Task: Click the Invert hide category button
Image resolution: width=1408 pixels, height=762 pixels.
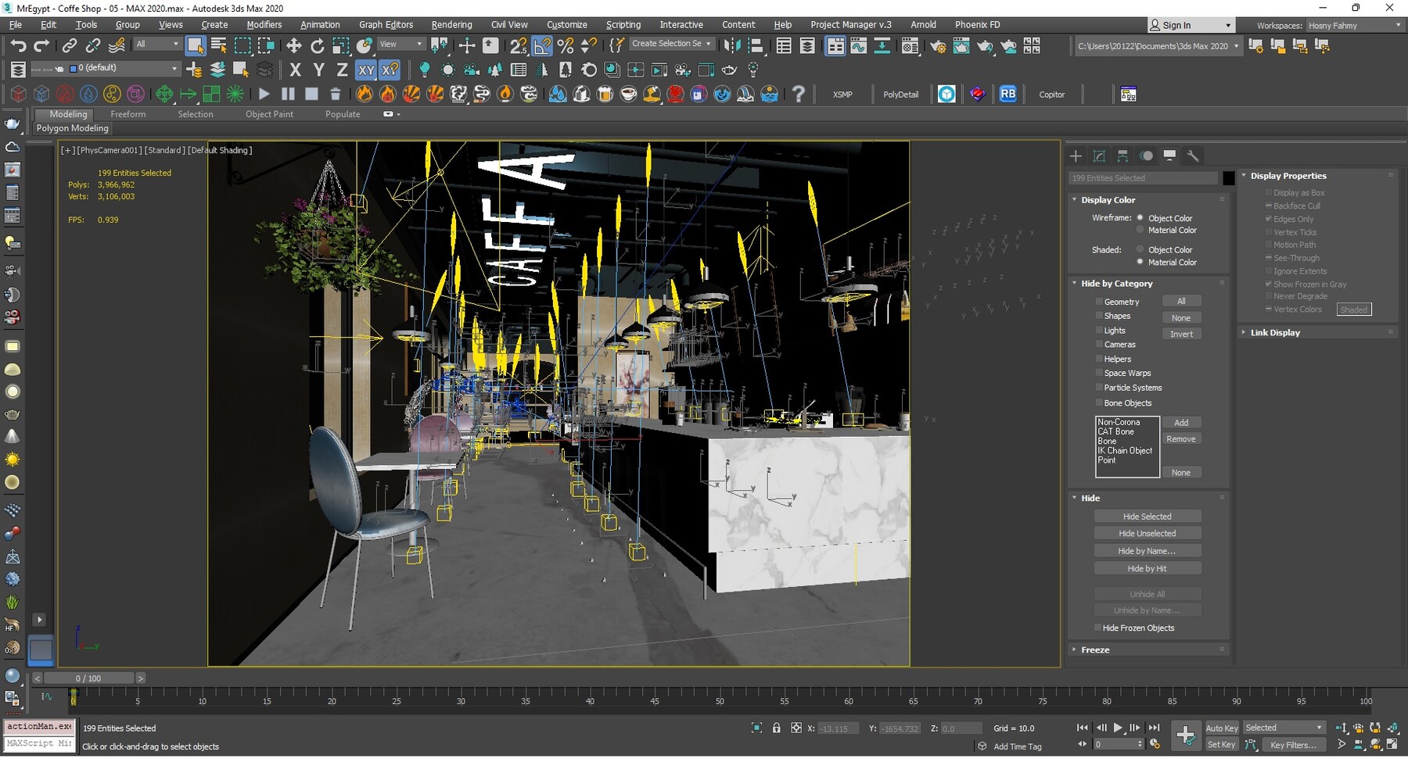Action: pyautogui.click(x=1181, y=334)
